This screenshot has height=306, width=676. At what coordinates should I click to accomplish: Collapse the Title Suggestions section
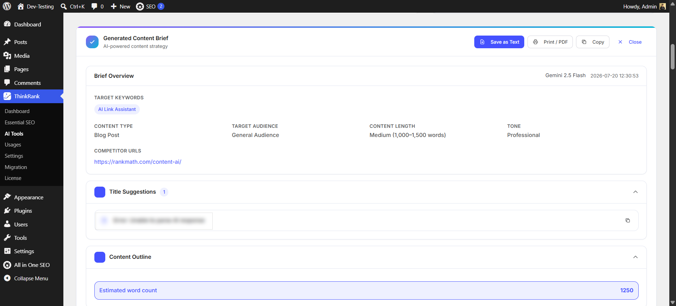635,192
